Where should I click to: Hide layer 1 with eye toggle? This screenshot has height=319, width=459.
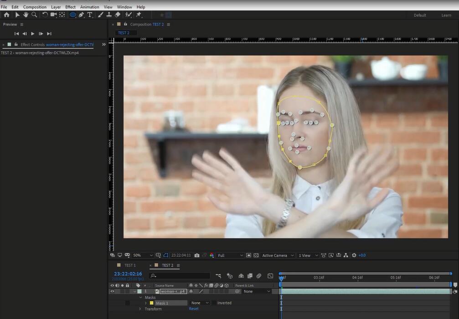click(113, 291)
